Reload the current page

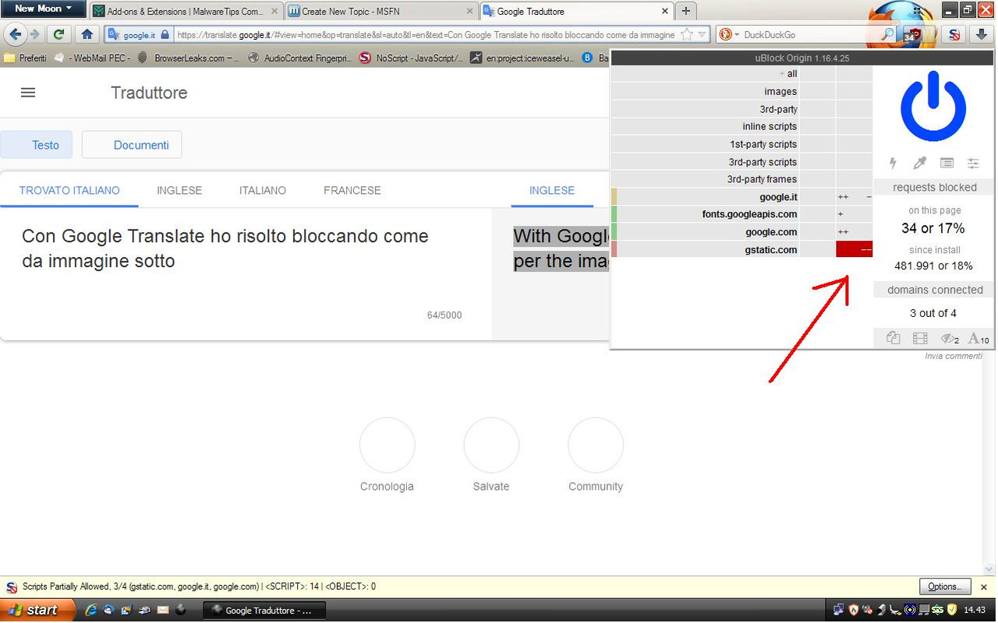pyautogui.click(x=58, y=34)
